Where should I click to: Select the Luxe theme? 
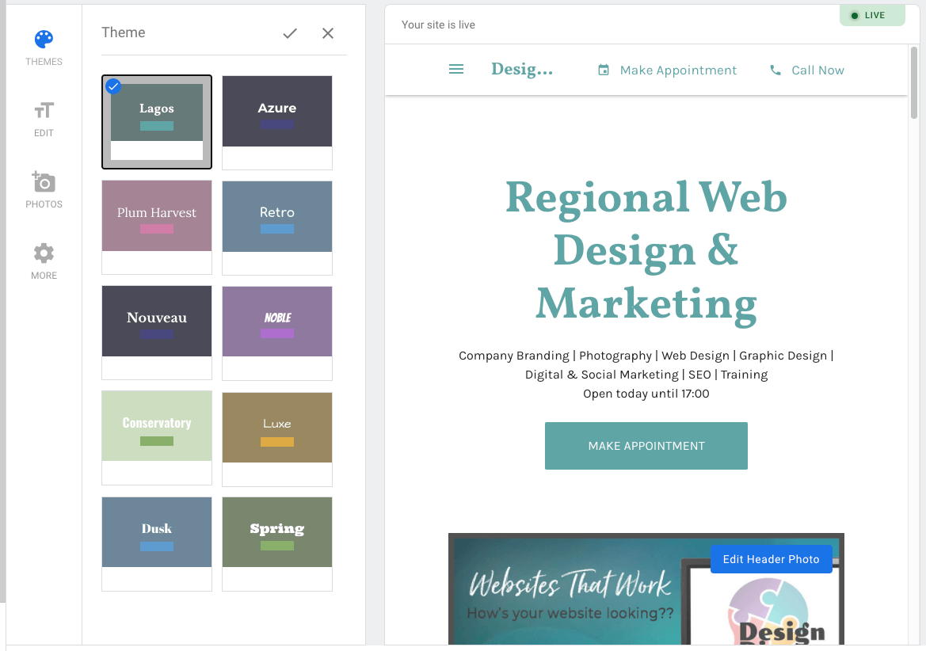pyautogui.click(x=277, y=439)
